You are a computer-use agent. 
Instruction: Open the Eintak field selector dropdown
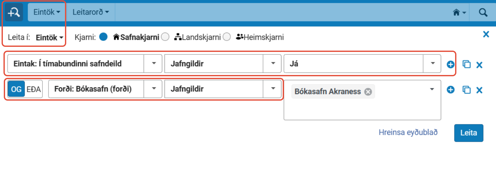(153, 63)
